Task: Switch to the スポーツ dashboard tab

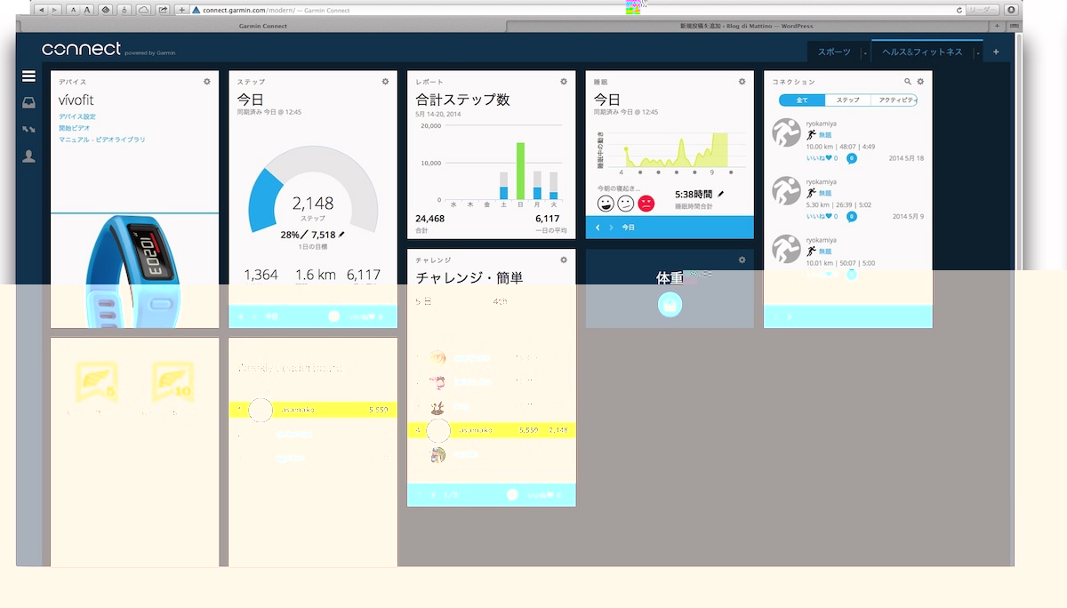Action: pos(834,52)
